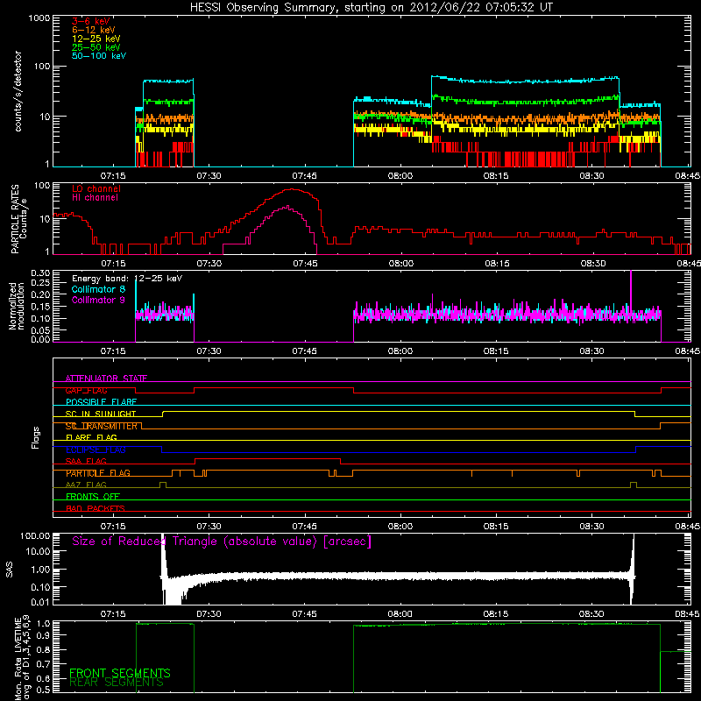Select the POSSIBLE_FLARE flag label

click(101, 402)
